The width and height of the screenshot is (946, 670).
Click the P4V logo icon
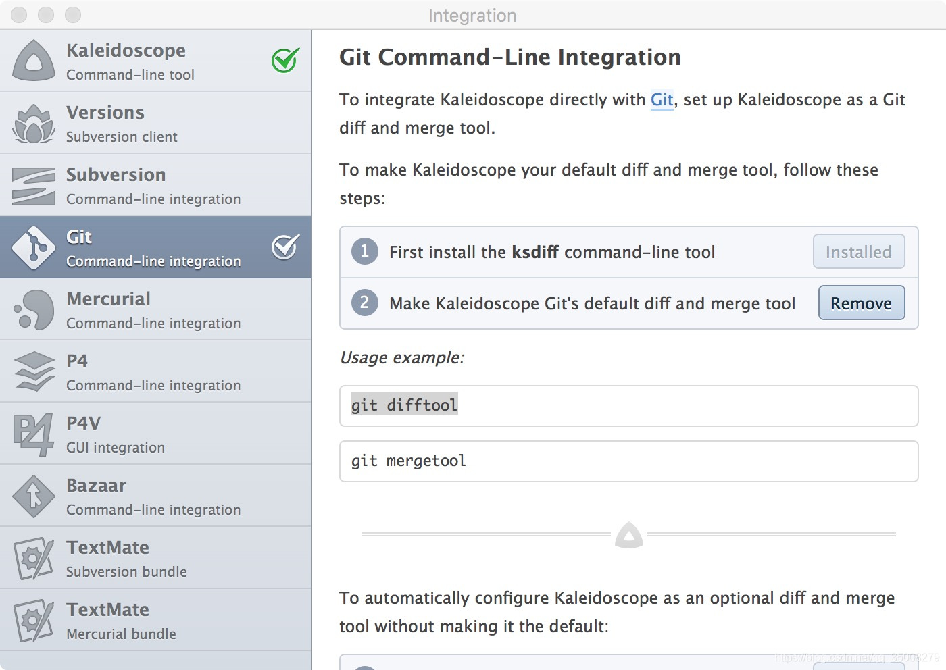pyautogui.click(x=34, y=434)
